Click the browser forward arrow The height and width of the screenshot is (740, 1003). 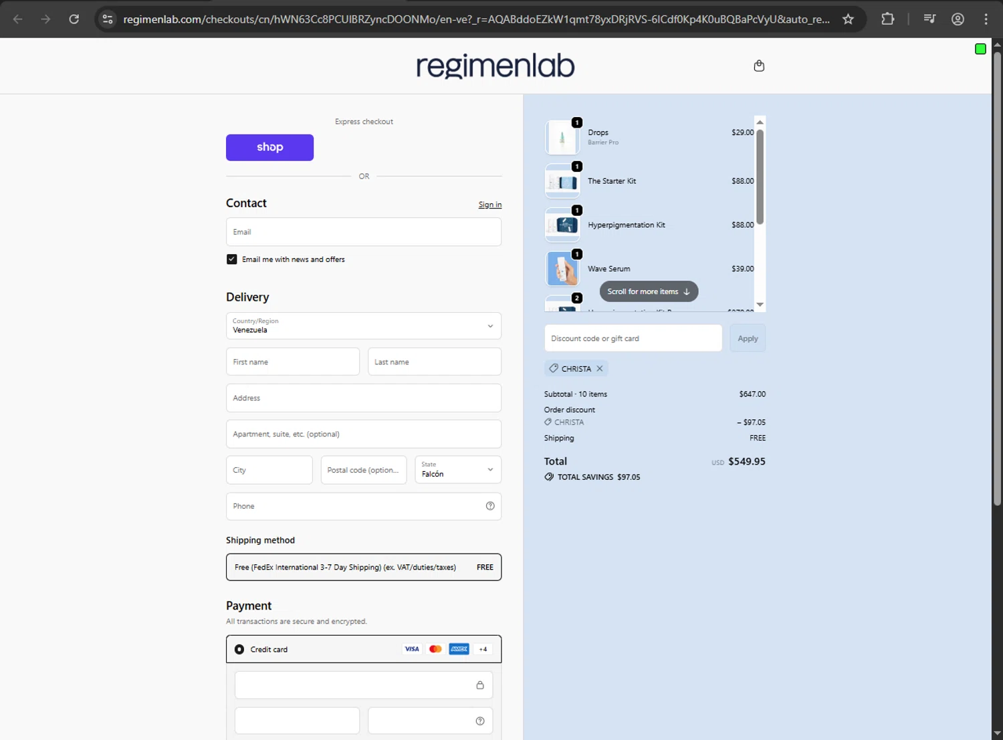pyautogui.click(x=45, y=19)
